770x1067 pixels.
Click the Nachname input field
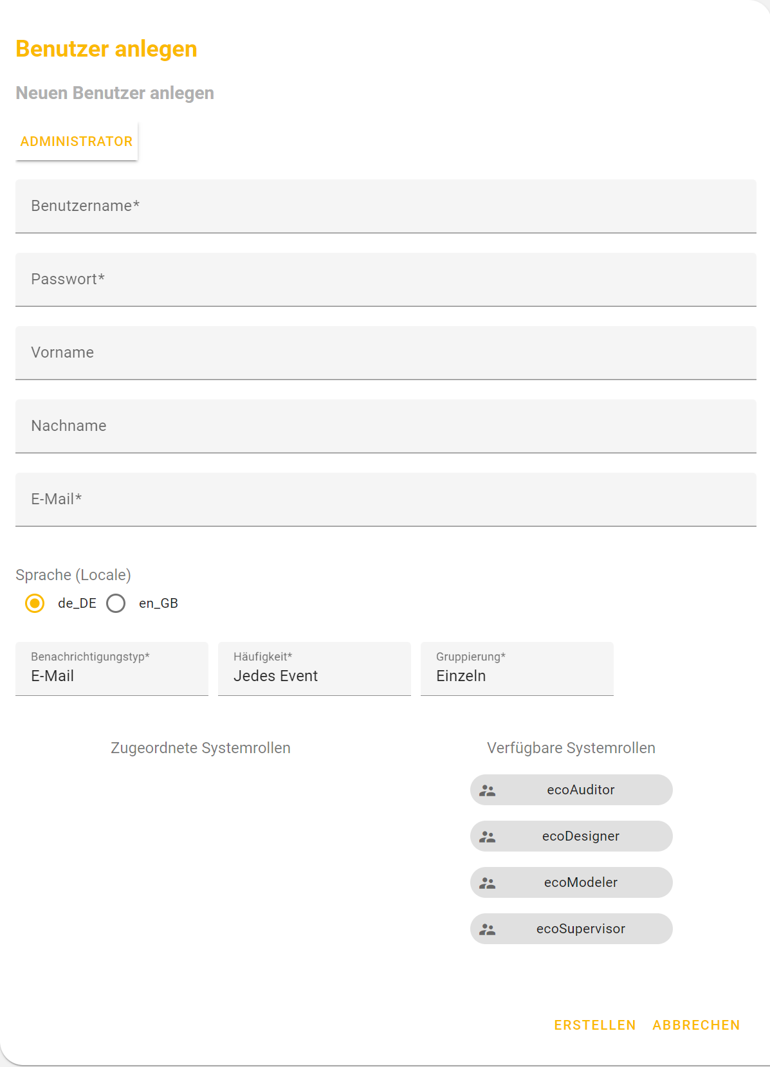(385, 426)
